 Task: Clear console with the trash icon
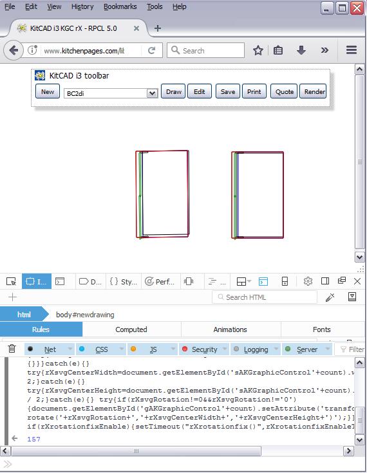[12, 349]
